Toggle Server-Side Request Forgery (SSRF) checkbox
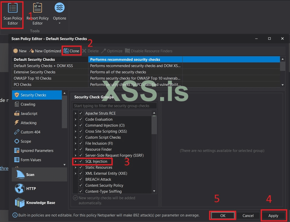 81,155
